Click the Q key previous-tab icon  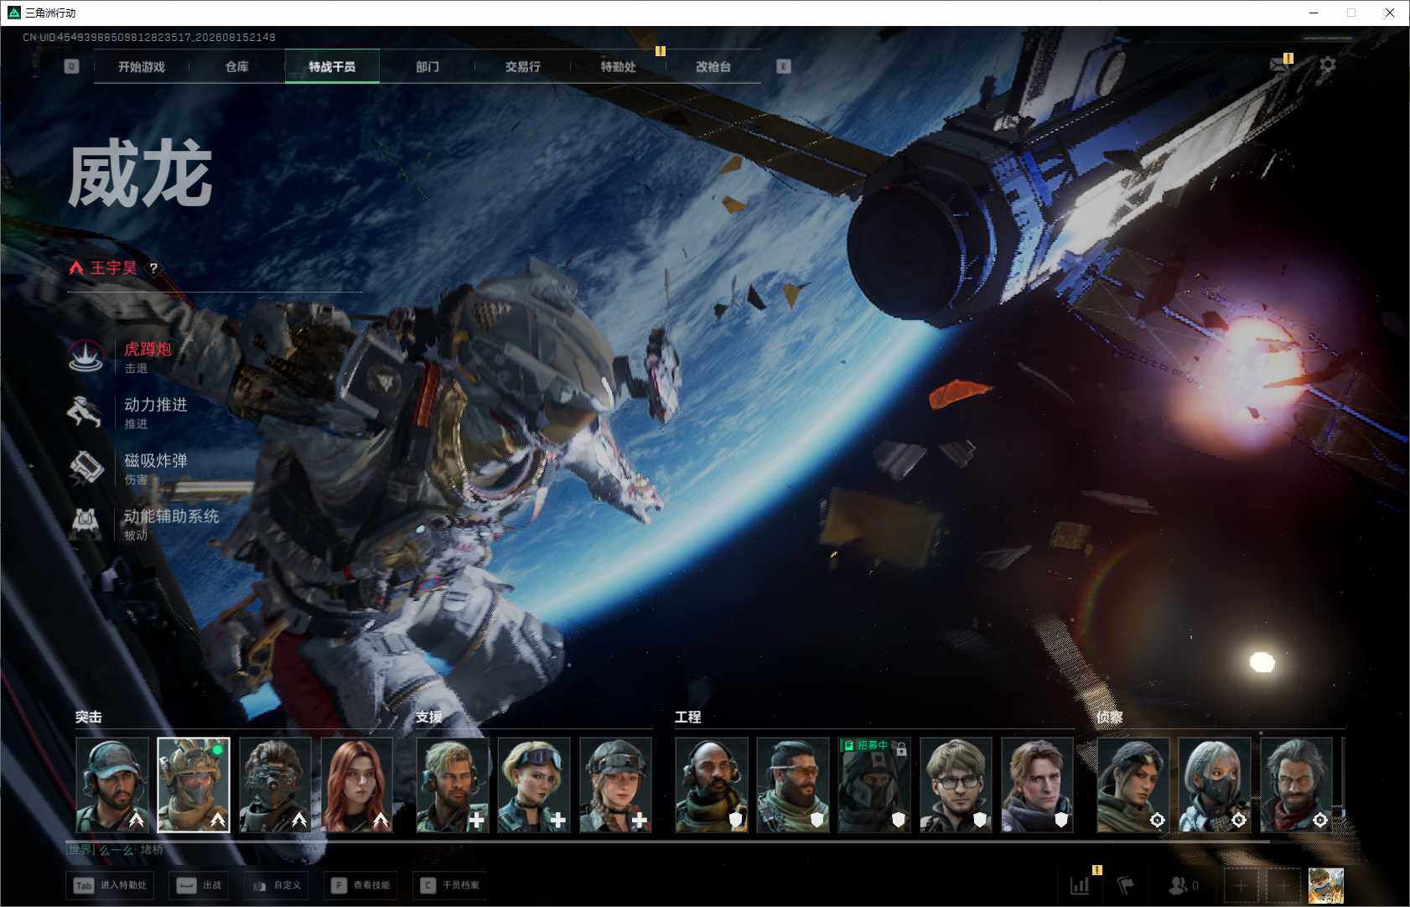pos(71,66)
